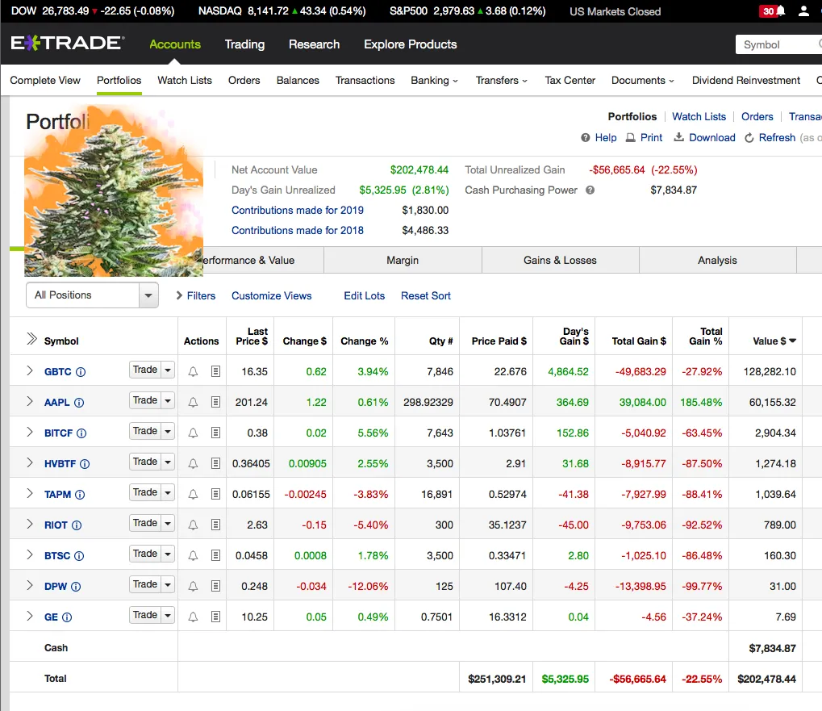Expand the DPW position row
This screenshot has width=822, height=711.
30,586
